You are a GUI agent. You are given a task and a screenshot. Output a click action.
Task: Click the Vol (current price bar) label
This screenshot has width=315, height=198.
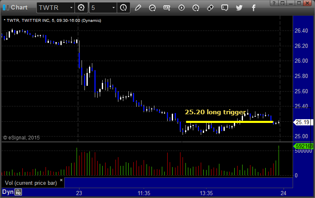coord(31,183)
